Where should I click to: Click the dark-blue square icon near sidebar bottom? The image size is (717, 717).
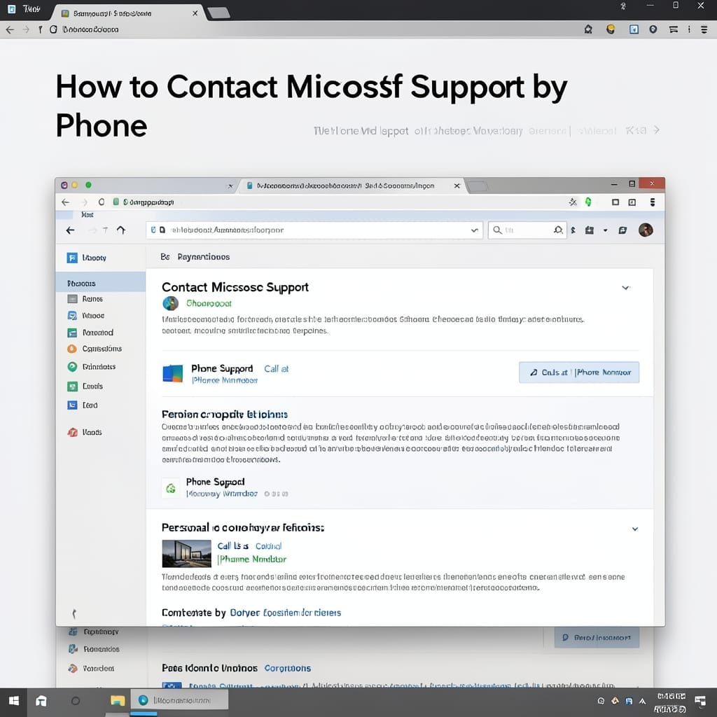click(x=72, y=405)
